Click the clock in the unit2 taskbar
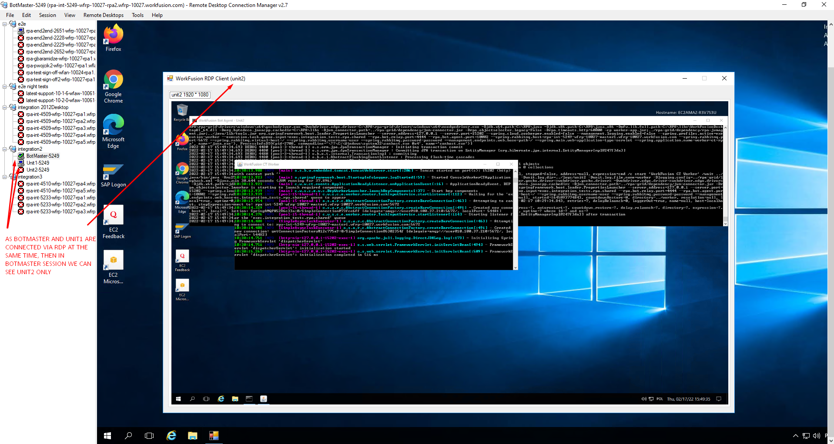834x444 pixels. pos(689,399)
